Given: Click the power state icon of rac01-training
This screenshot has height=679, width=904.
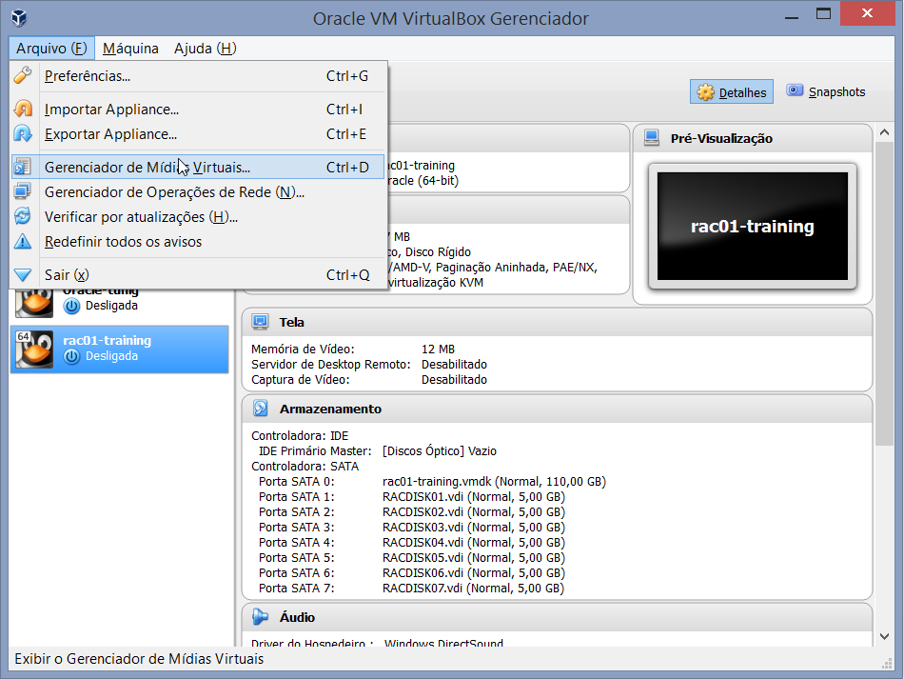Looking at the screenshot, I should pyautogui.click(x=71, y=356).
